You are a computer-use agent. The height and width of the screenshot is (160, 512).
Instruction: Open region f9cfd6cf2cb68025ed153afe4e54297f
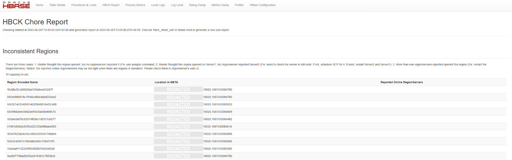(30, 90)
